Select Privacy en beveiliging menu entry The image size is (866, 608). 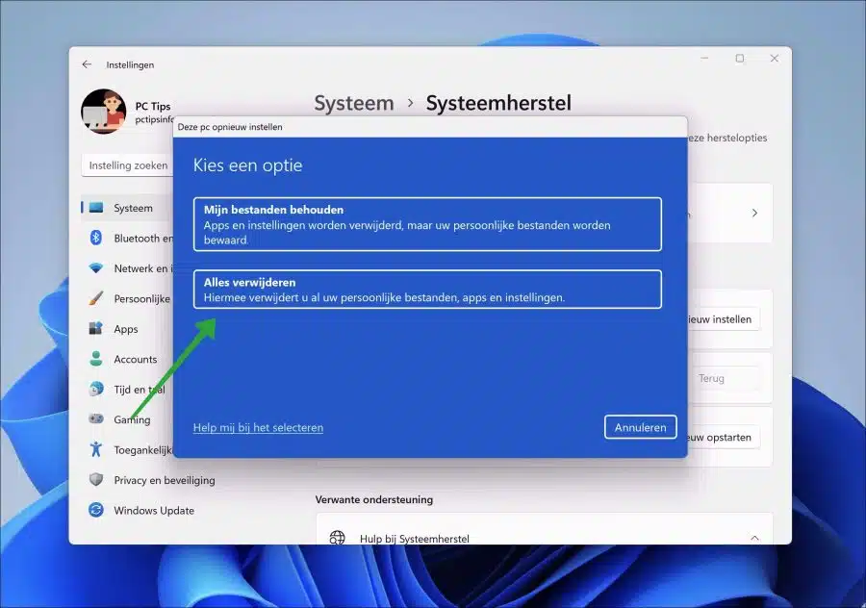click(165, 480)
